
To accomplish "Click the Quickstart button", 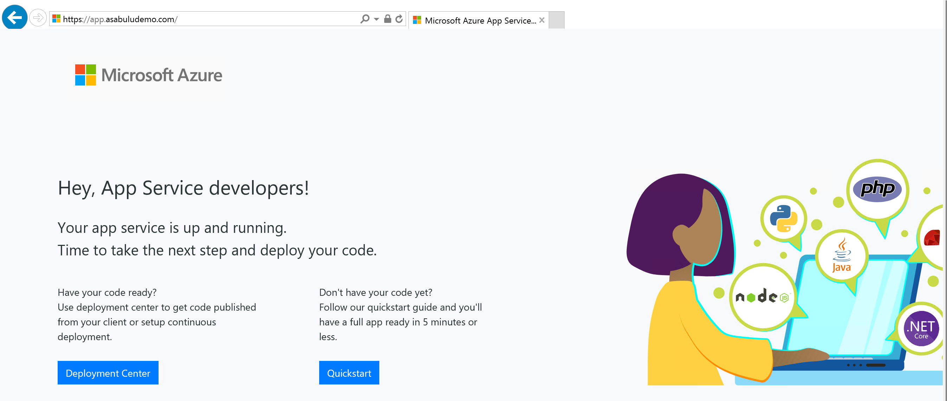I will point(350,373).
